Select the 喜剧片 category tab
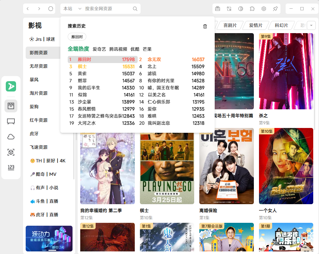Image resolution: width=319 pixels, height=254 pixels. coord(230,25)
